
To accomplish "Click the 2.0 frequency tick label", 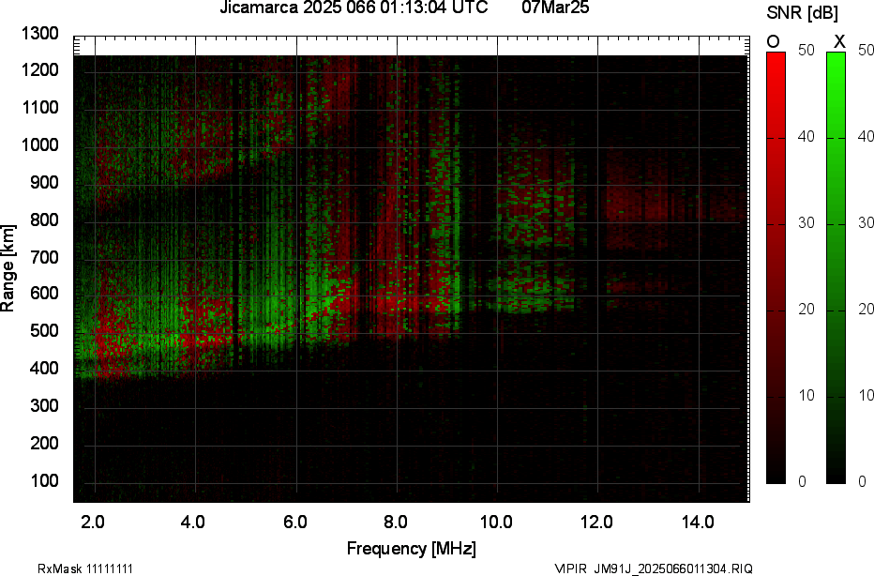I will (93, 523).
